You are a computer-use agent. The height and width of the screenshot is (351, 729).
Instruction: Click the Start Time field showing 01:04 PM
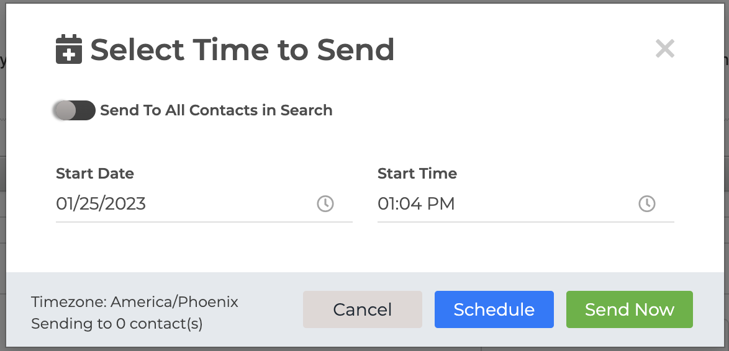click(526, 204)
